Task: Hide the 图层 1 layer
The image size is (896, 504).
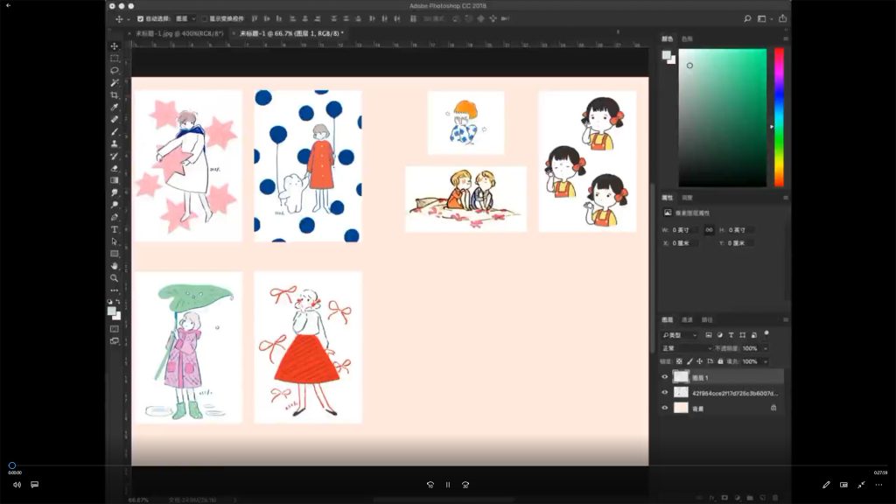Action: click(x=664, y=377)
